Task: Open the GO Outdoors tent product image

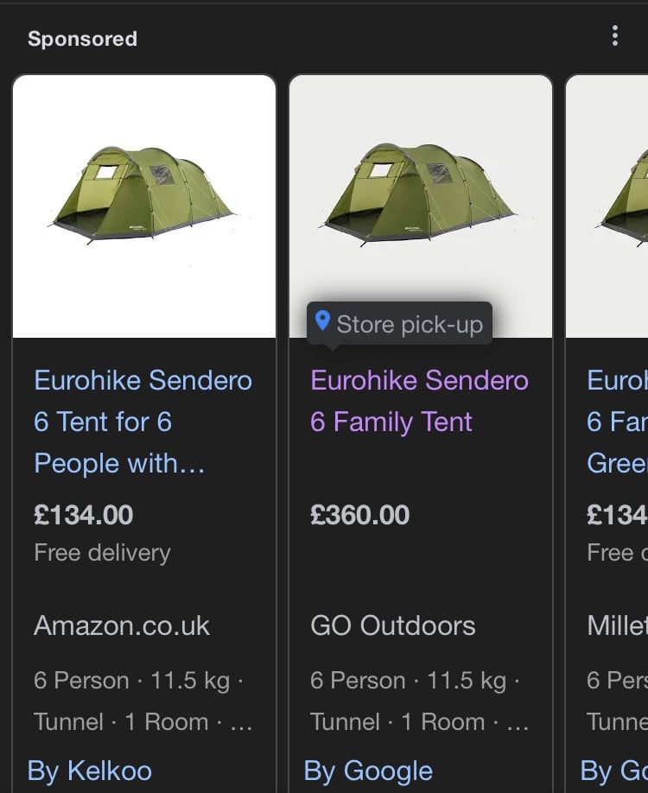Action: (x=421, y=206)
